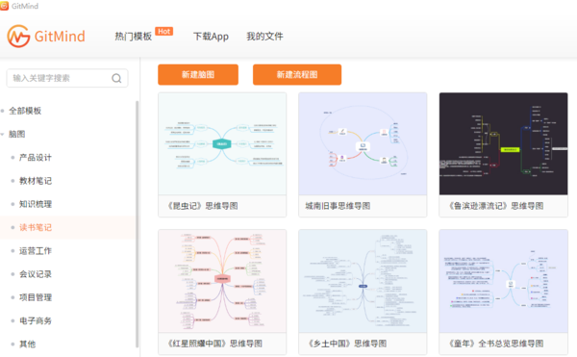Click the 《红星照耀中国》思维导图 title text

[214, 344]
